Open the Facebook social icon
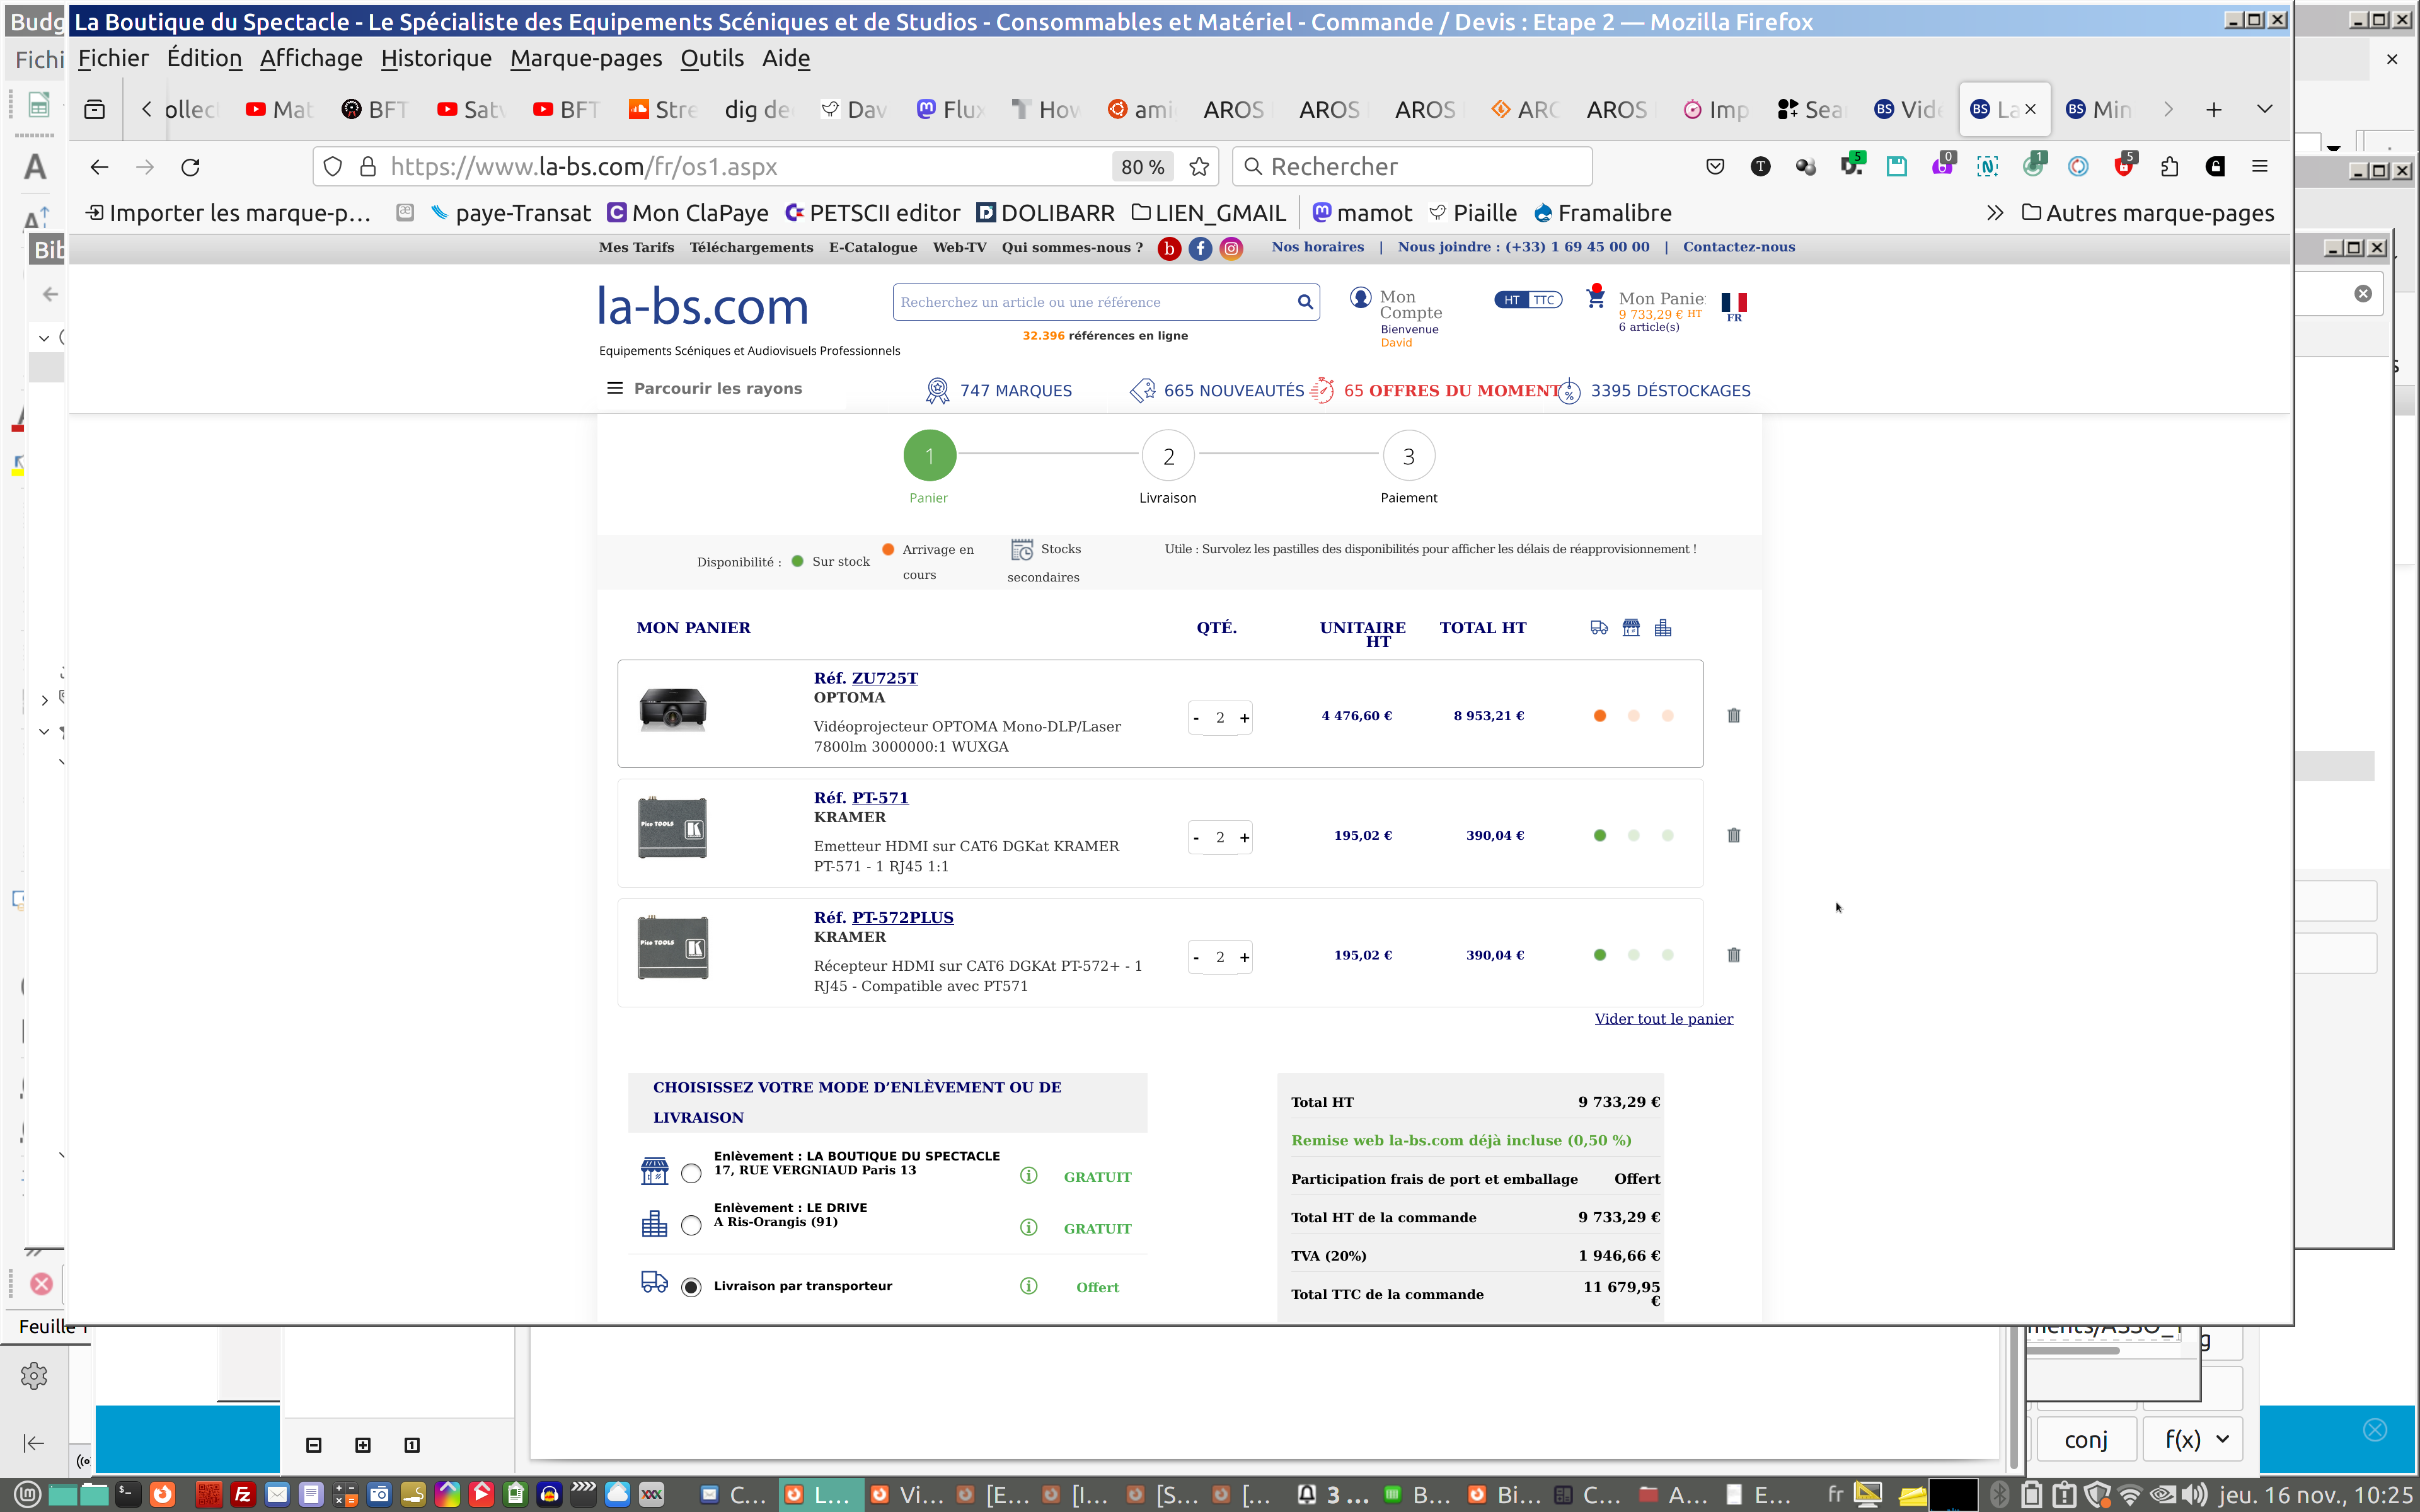 pyautogui.click(x=1200, y=248)
